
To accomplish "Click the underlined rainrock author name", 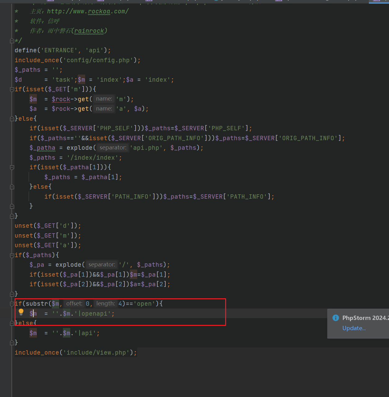I will click(89, 31).
